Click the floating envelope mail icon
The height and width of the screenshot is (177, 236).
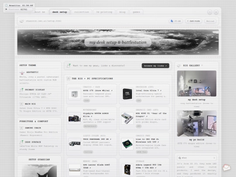click(226, 167)
